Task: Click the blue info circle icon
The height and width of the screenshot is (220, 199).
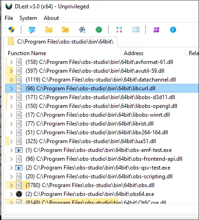Action: (173, 30)
